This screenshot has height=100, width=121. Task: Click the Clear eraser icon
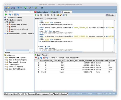tap(61, 15)
